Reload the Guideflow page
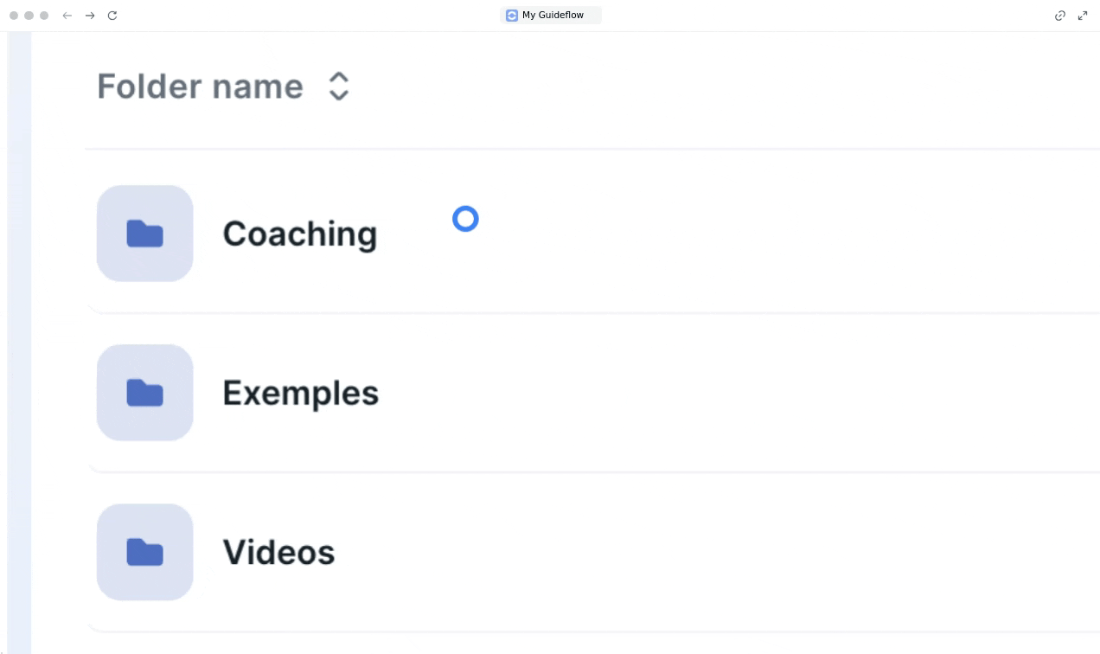This screenshot has height=654, width=1100. pyautogui.click(x=112, y=16)
